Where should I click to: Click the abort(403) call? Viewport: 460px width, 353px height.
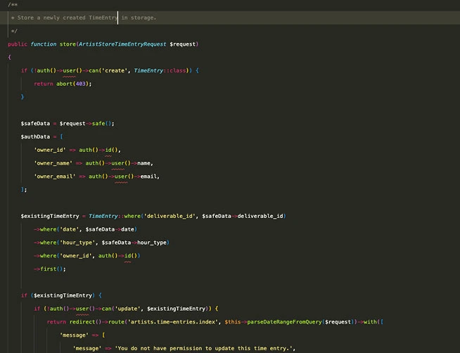73,84
